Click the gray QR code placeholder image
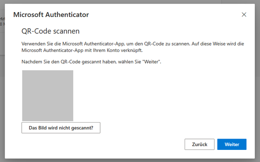The height and width of the screenshot is (162, 260). coord(48,96)
